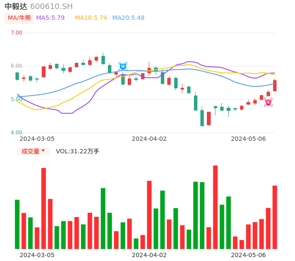Click the 4.00 price axis label

(16, 133)
